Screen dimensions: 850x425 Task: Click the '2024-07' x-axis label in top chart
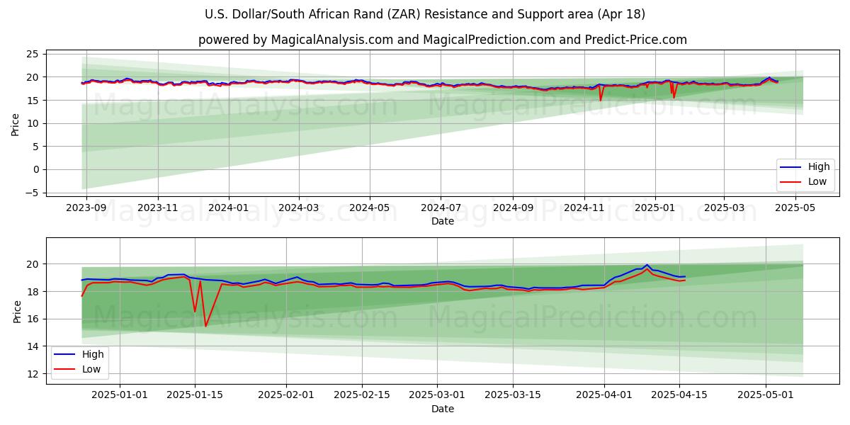click(441, 208)
